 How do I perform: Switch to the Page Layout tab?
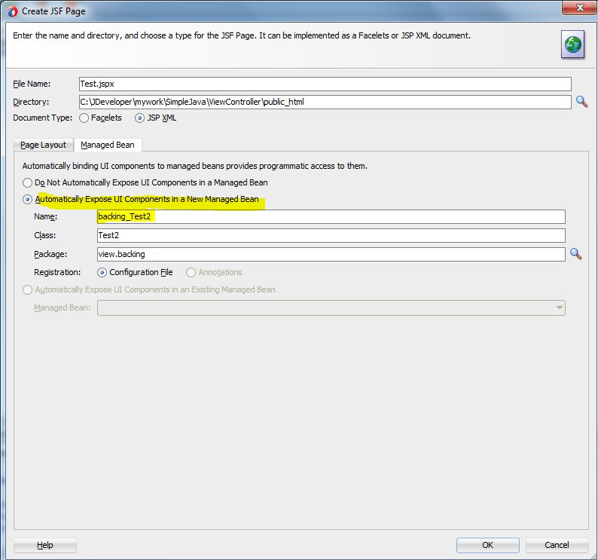tap(43, 145)
